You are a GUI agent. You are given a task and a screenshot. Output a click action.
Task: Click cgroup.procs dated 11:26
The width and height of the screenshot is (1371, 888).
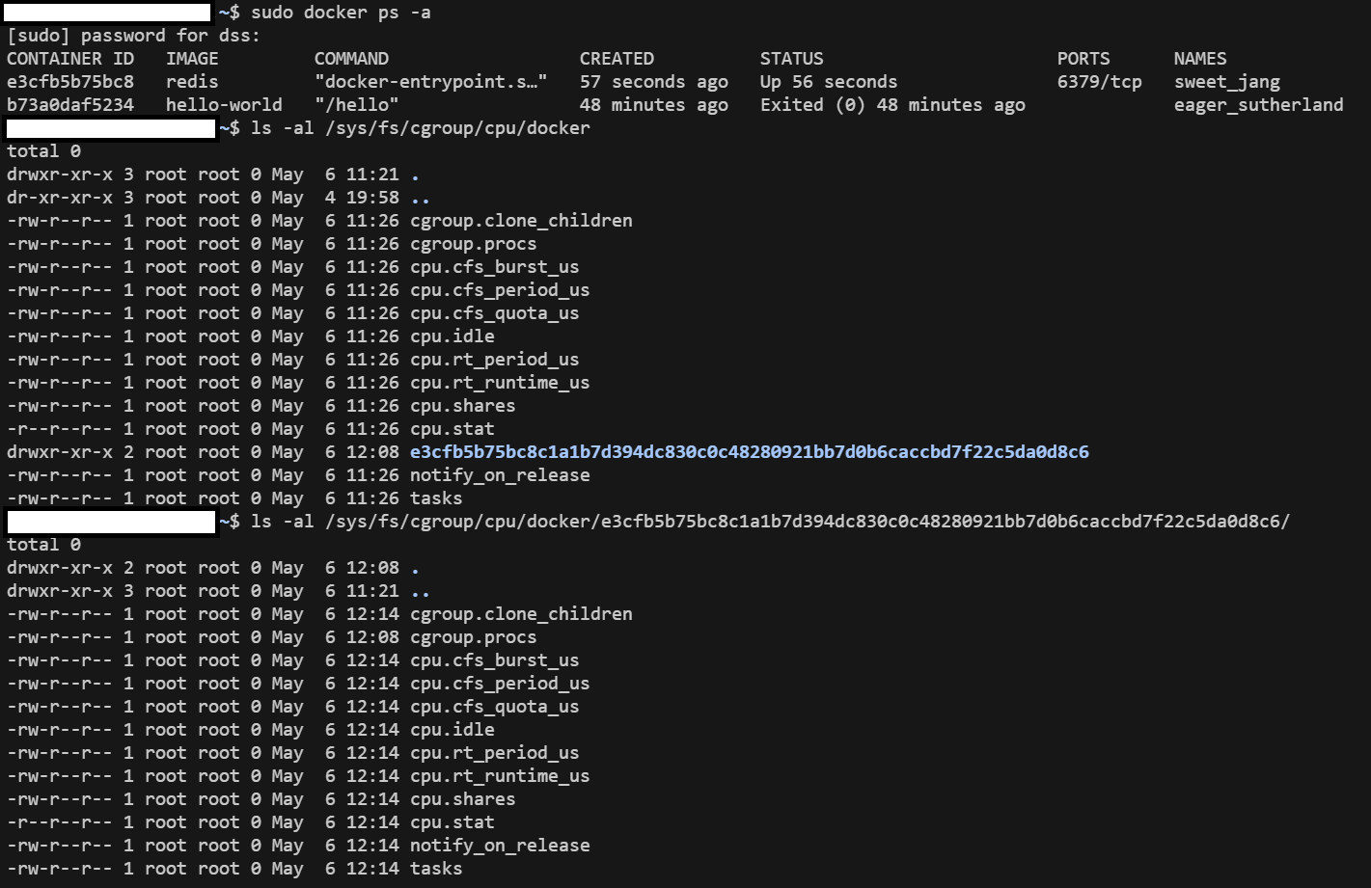point(474,244)
